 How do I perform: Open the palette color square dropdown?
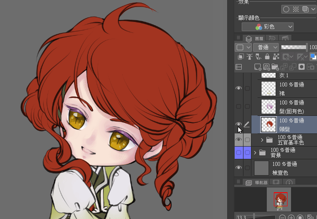[x=243, y=47]
